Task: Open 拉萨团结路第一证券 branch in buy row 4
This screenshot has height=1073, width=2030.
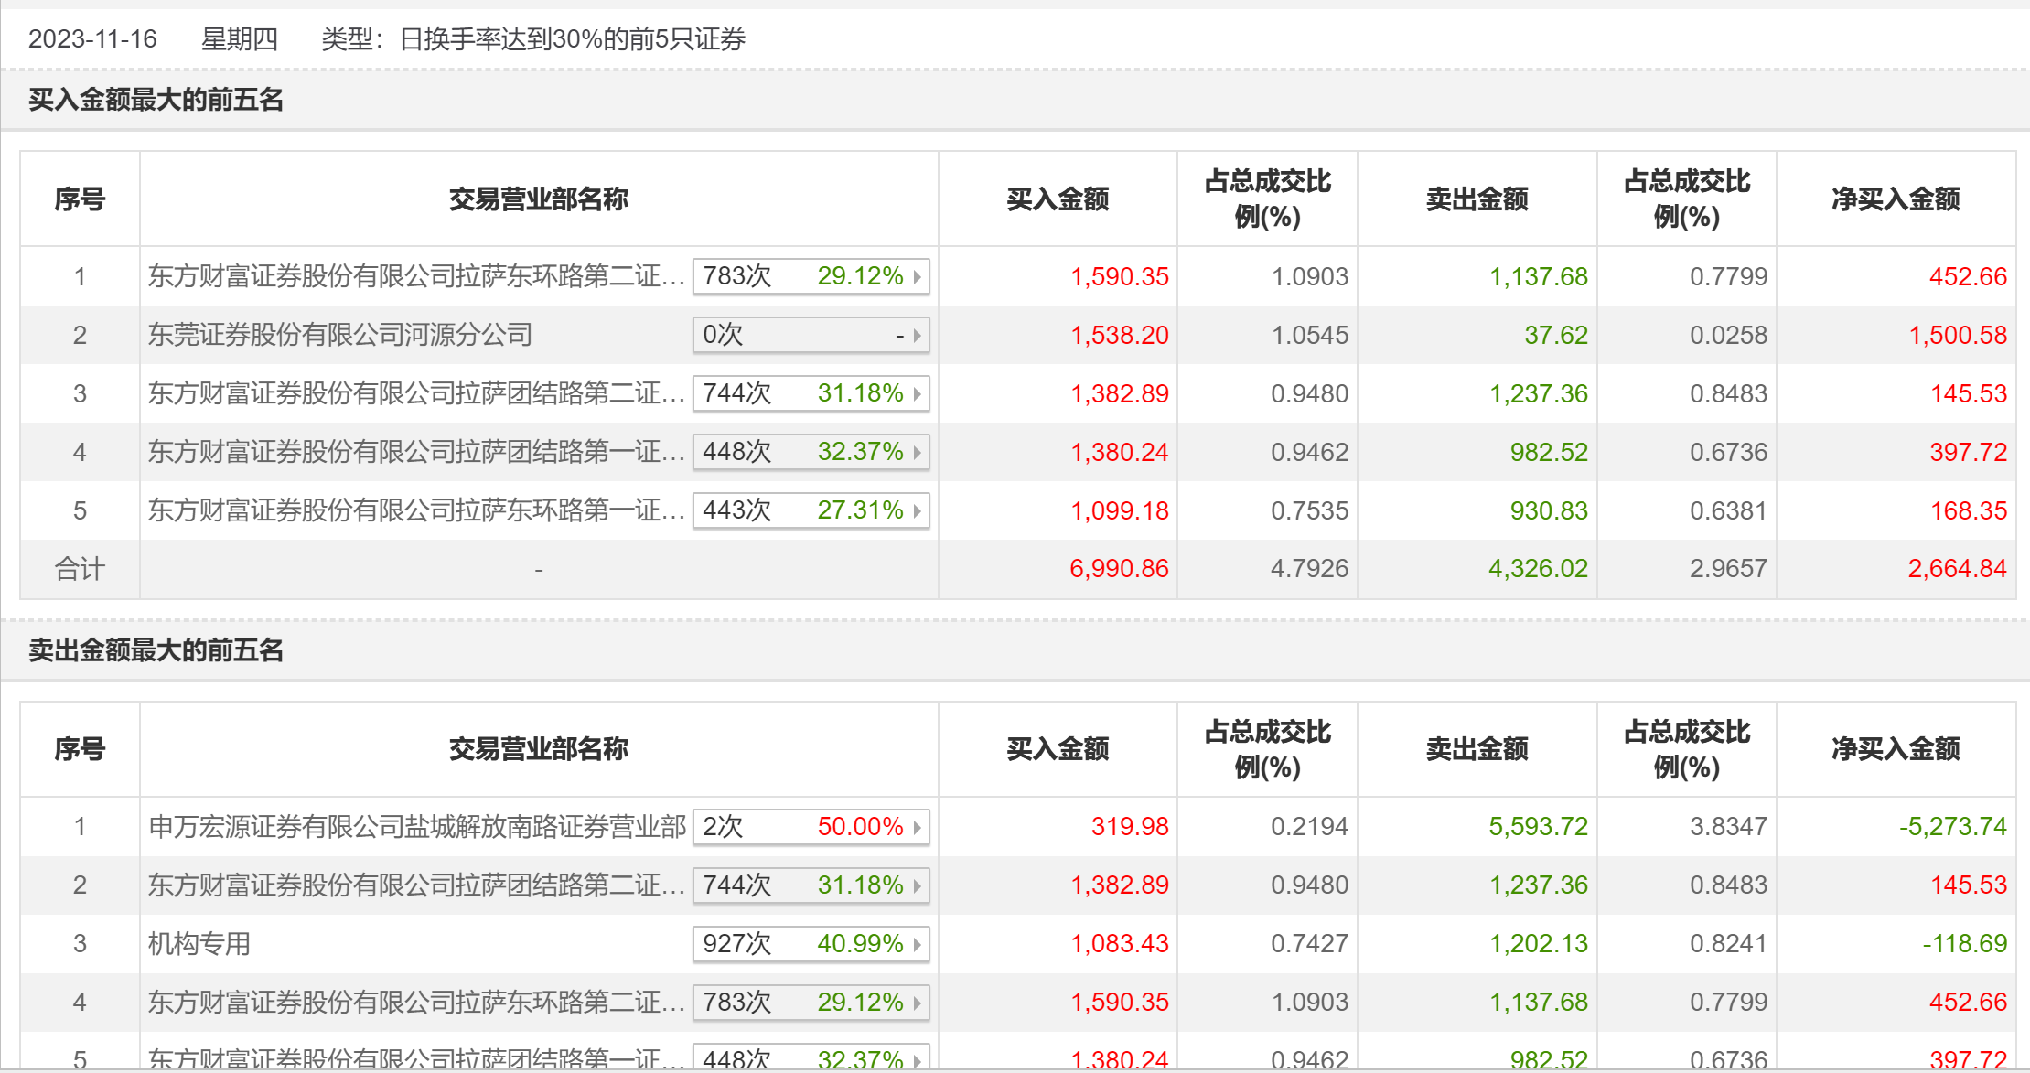Action: point(416,452)
